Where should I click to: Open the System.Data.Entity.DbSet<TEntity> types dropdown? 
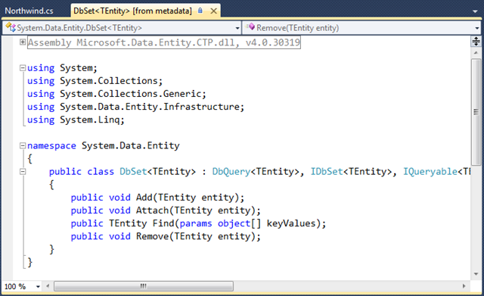point(122,28)
